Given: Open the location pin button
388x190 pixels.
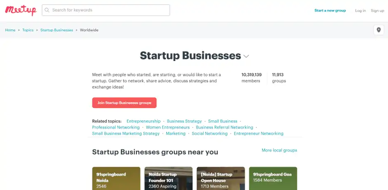Looking at the screenshot, I should click(379, 30).
